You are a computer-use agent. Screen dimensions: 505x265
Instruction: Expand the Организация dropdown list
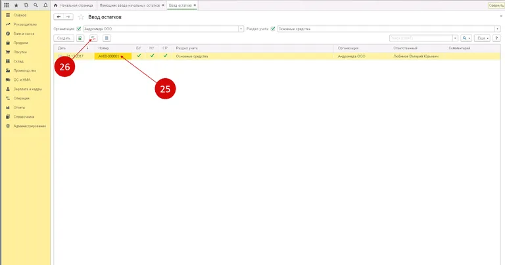[237, 28]
